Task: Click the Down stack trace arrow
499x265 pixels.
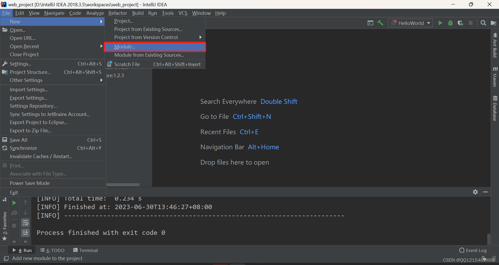Action: pyautogui.click(x=25, y=212)
